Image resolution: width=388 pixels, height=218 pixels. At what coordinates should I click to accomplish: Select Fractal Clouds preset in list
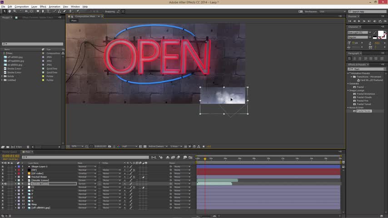click(x=364, y=97)
